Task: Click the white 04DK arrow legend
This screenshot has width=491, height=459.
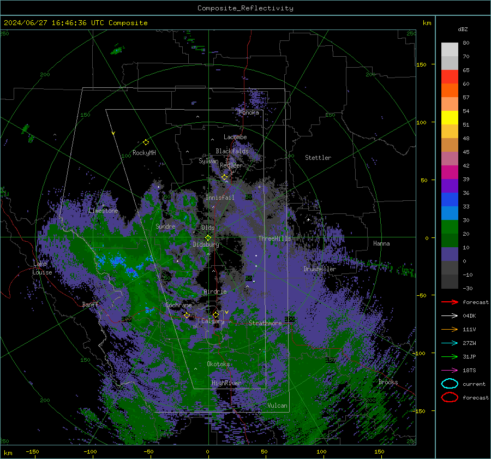Action: click(x=450, y=316)
